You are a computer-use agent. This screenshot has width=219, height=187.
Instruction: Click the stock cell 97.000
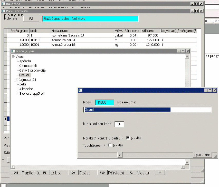coord(150,35)
